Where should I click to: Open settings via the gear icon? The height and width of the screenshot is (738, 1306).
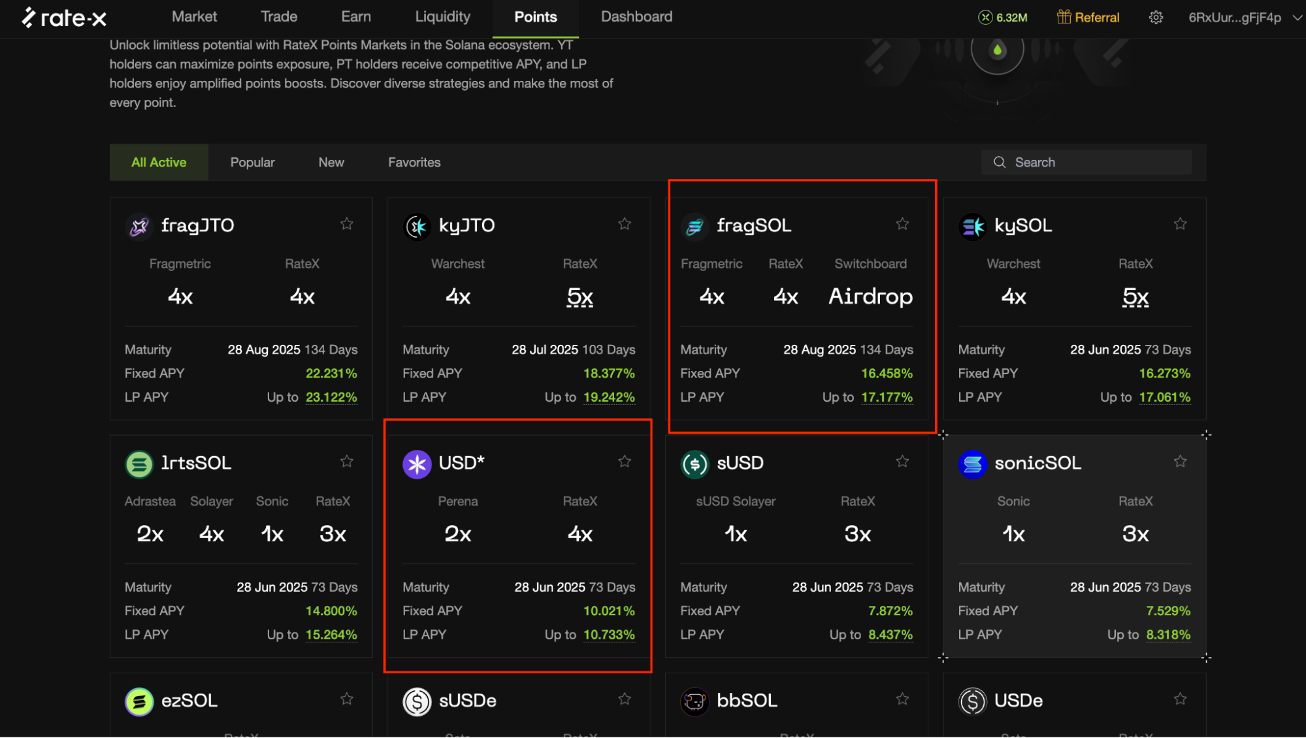click(1155, 18)
